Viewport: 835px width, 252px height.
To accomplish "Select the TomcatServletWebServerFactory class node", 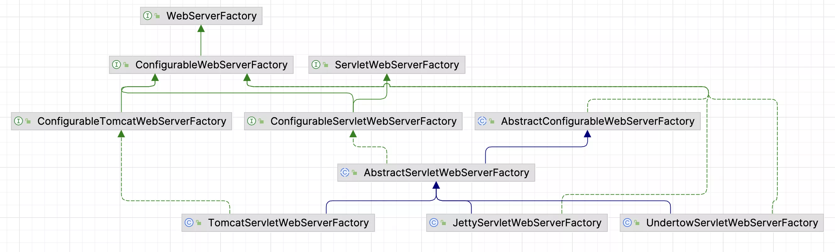I will tap(278, 223).
